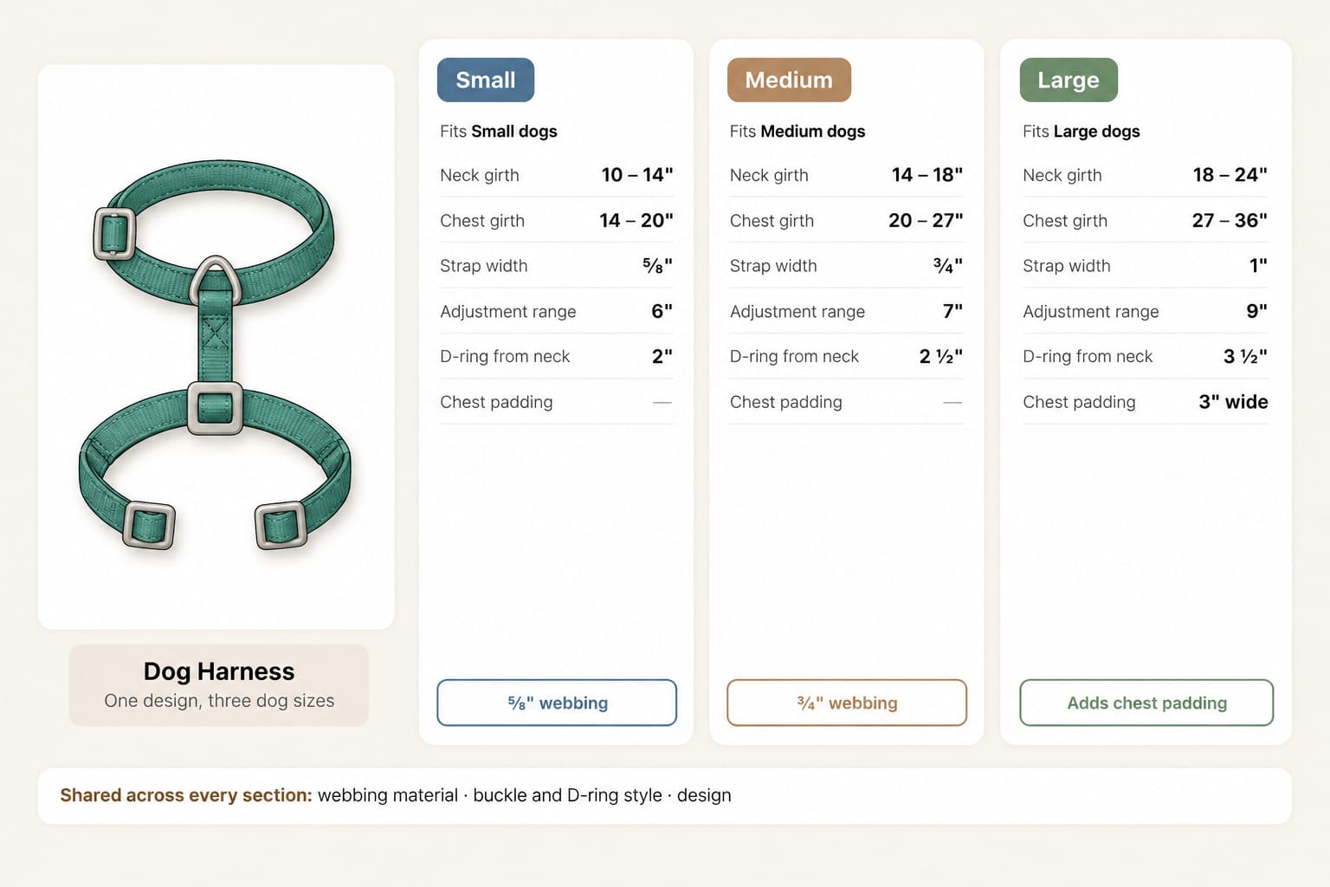This screenshot has width=1330, height=887.
Task: Select the Large chest girth value 27 – 36"
Action: click(1230, 221)
